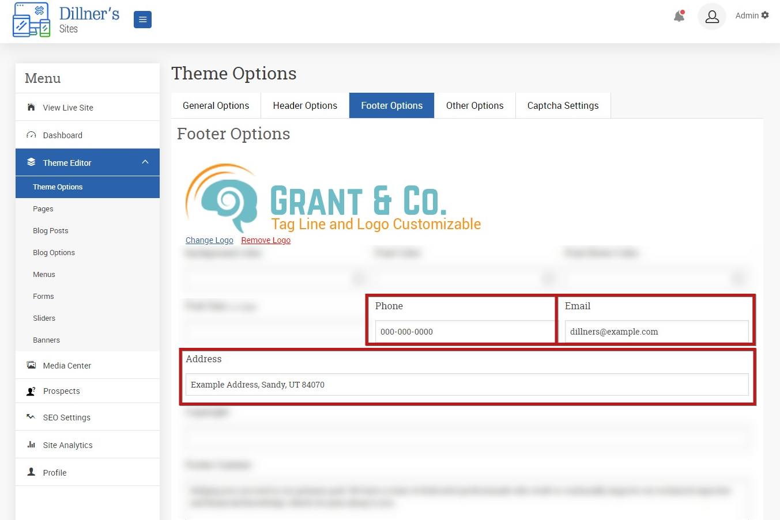Open the user avatar icon
780x520 pixels.
(712, 17)
